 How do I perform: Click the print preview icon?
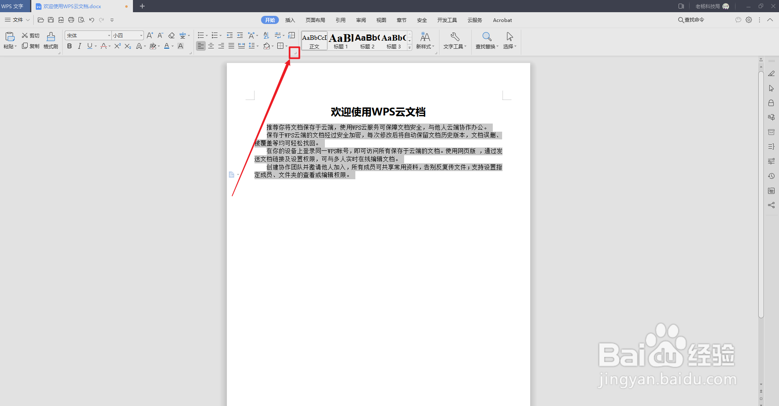pyautogui.click(x=81, y=20)
